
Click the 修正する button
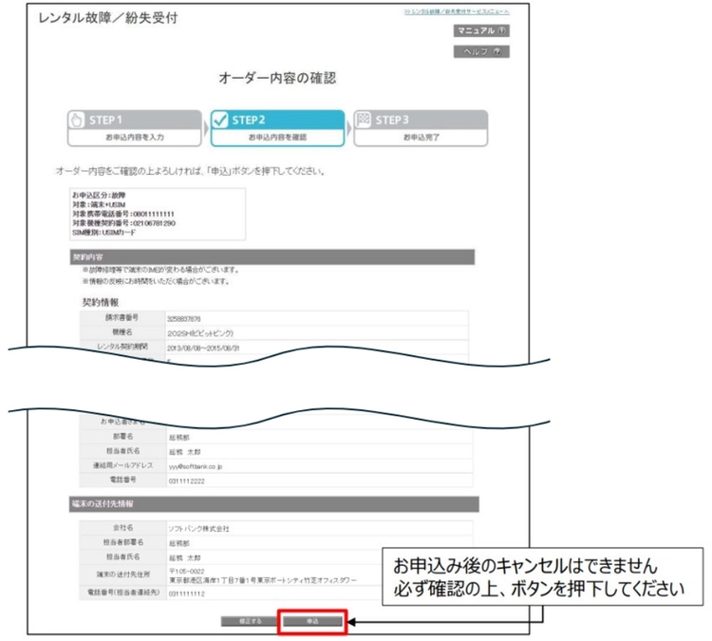click(x=250, y=621)
